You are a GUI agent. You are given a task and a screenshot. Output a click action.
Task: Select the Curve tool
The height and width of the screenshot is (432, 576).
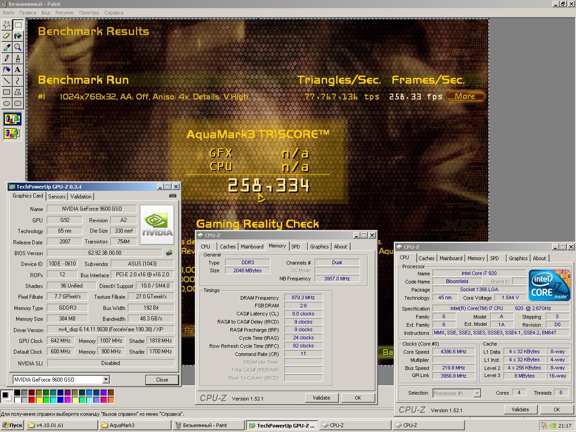[18, 81]
